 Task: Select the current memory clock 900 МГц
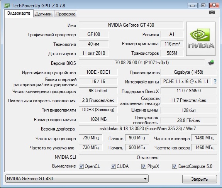137,138
